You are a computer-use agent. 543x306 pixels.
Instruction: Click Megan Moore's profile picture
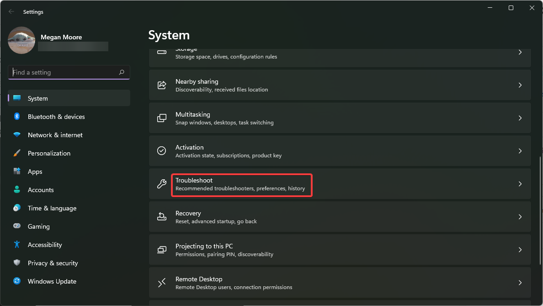(21, 40)
